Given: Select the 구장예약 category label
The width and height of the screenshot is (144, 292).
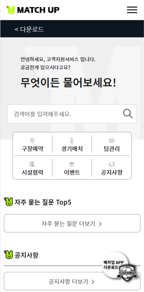Looking at the screenshot, I should [33, 149].
